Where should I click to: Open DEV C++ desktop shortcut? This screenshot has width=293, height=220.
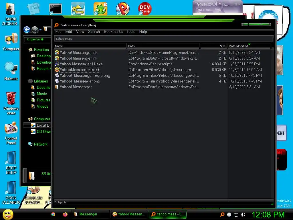point(145,9)
